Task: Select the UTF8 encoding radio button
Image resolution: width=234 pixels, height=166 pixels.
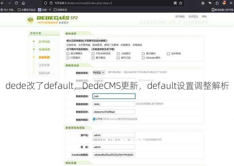Action: [94, 119]
